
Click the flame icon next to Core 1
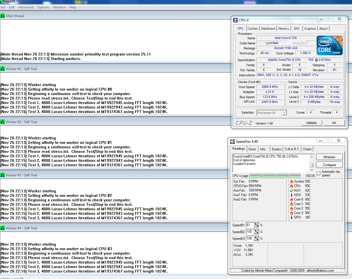click(x=292, y=204)
